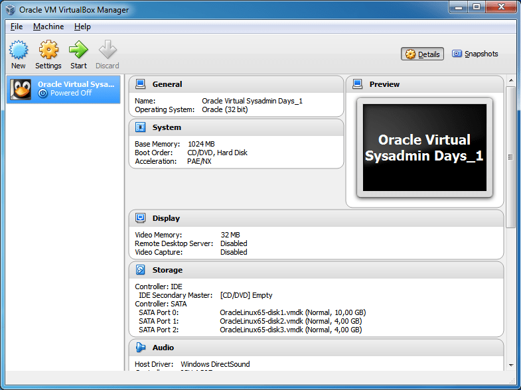Click the details pane scroll up arrow

(x=511, y=80)
